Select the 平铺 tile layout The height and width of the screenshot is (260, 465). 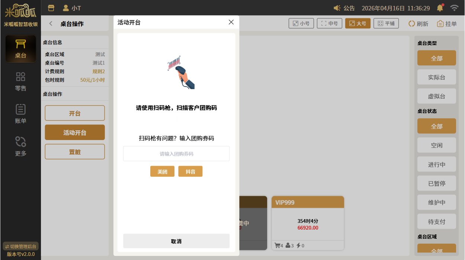(386, 23)
